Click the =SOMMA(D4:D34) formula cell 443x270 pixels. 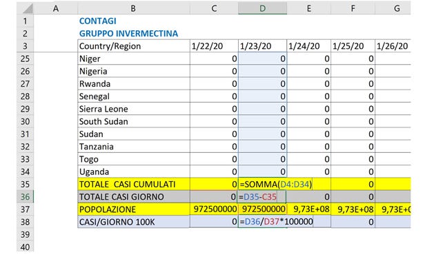point(275,184)
